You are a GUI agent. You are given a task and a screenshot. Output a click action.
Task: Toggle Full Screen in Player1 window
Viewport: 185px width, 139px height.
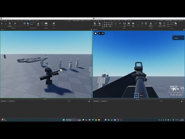coord(125,24)
